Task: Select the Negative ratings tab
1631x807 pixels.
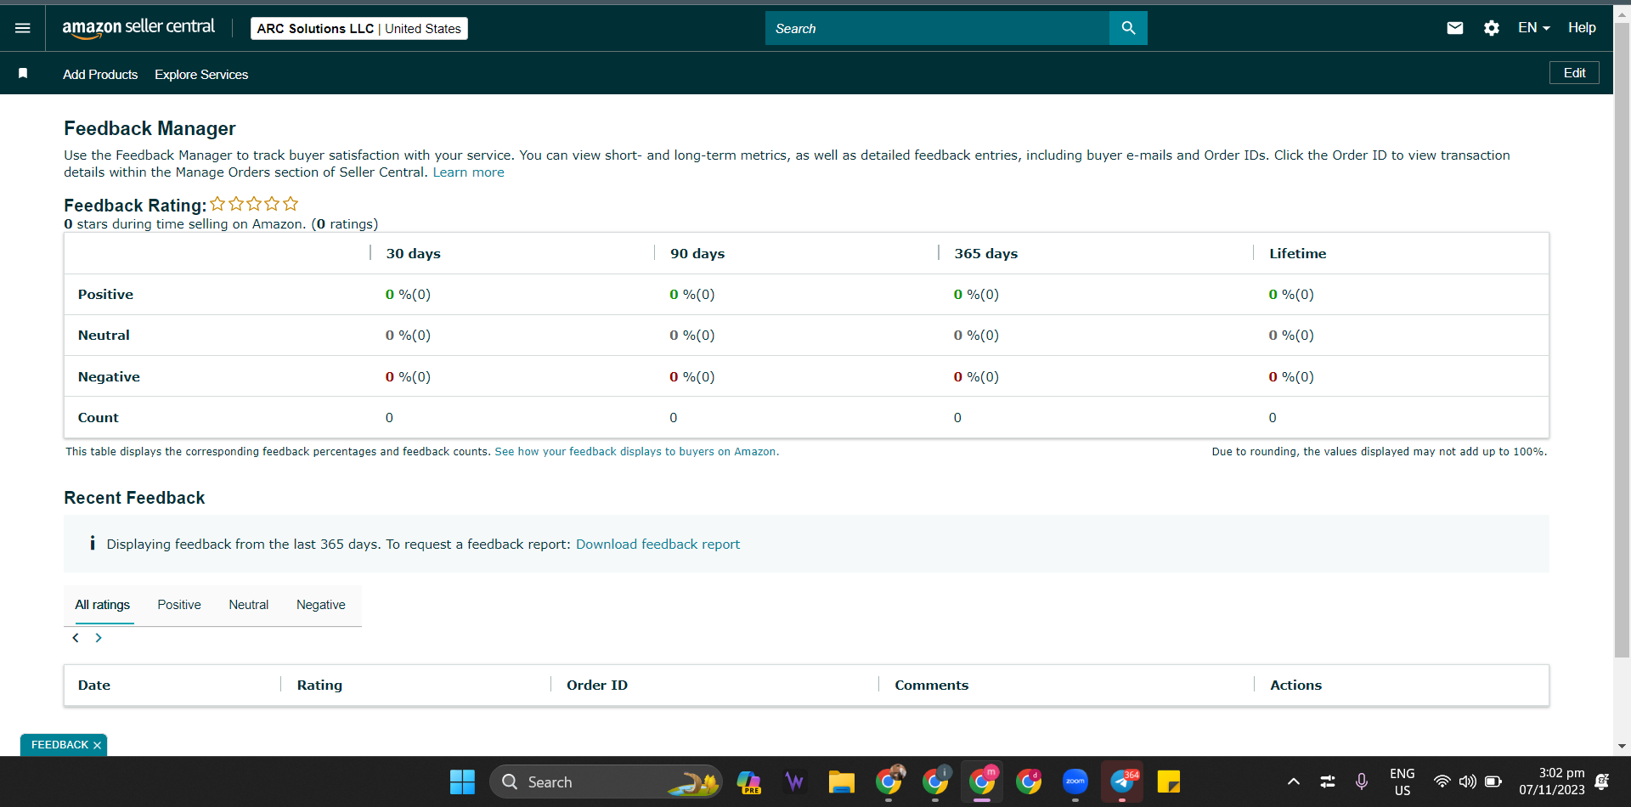Action: pyautogui.click(x=321, y=605)
